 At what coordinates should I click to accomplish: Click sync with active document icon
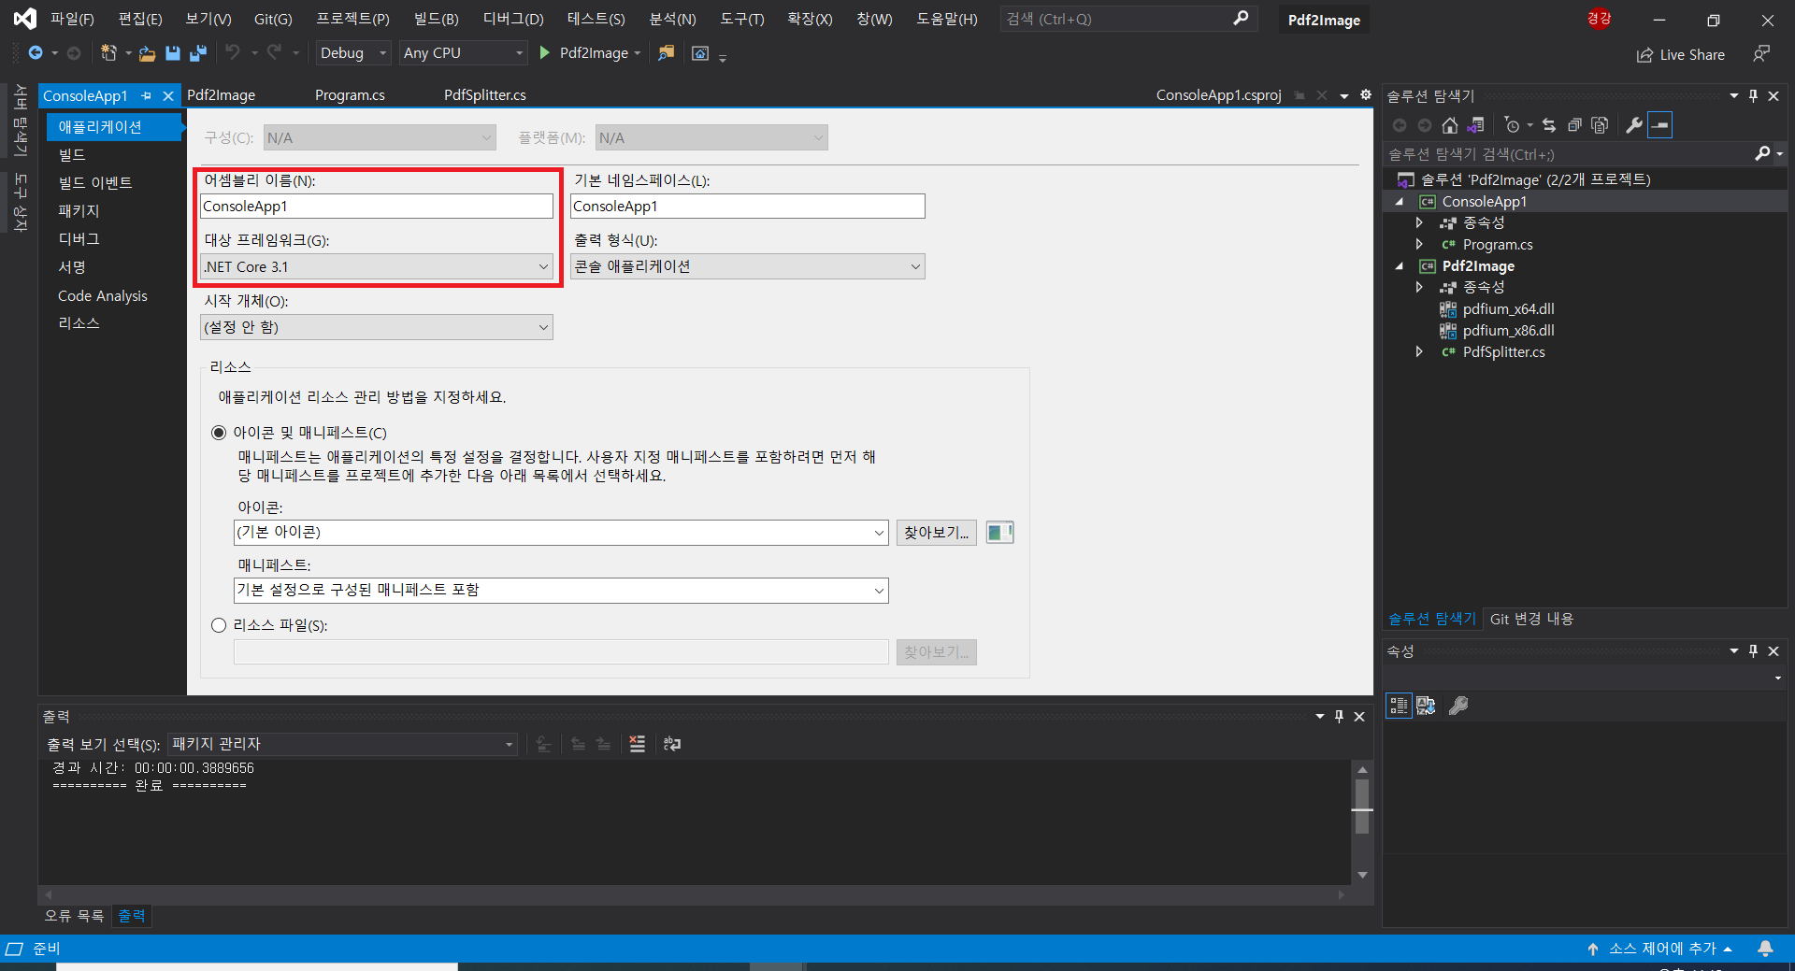1549,125
